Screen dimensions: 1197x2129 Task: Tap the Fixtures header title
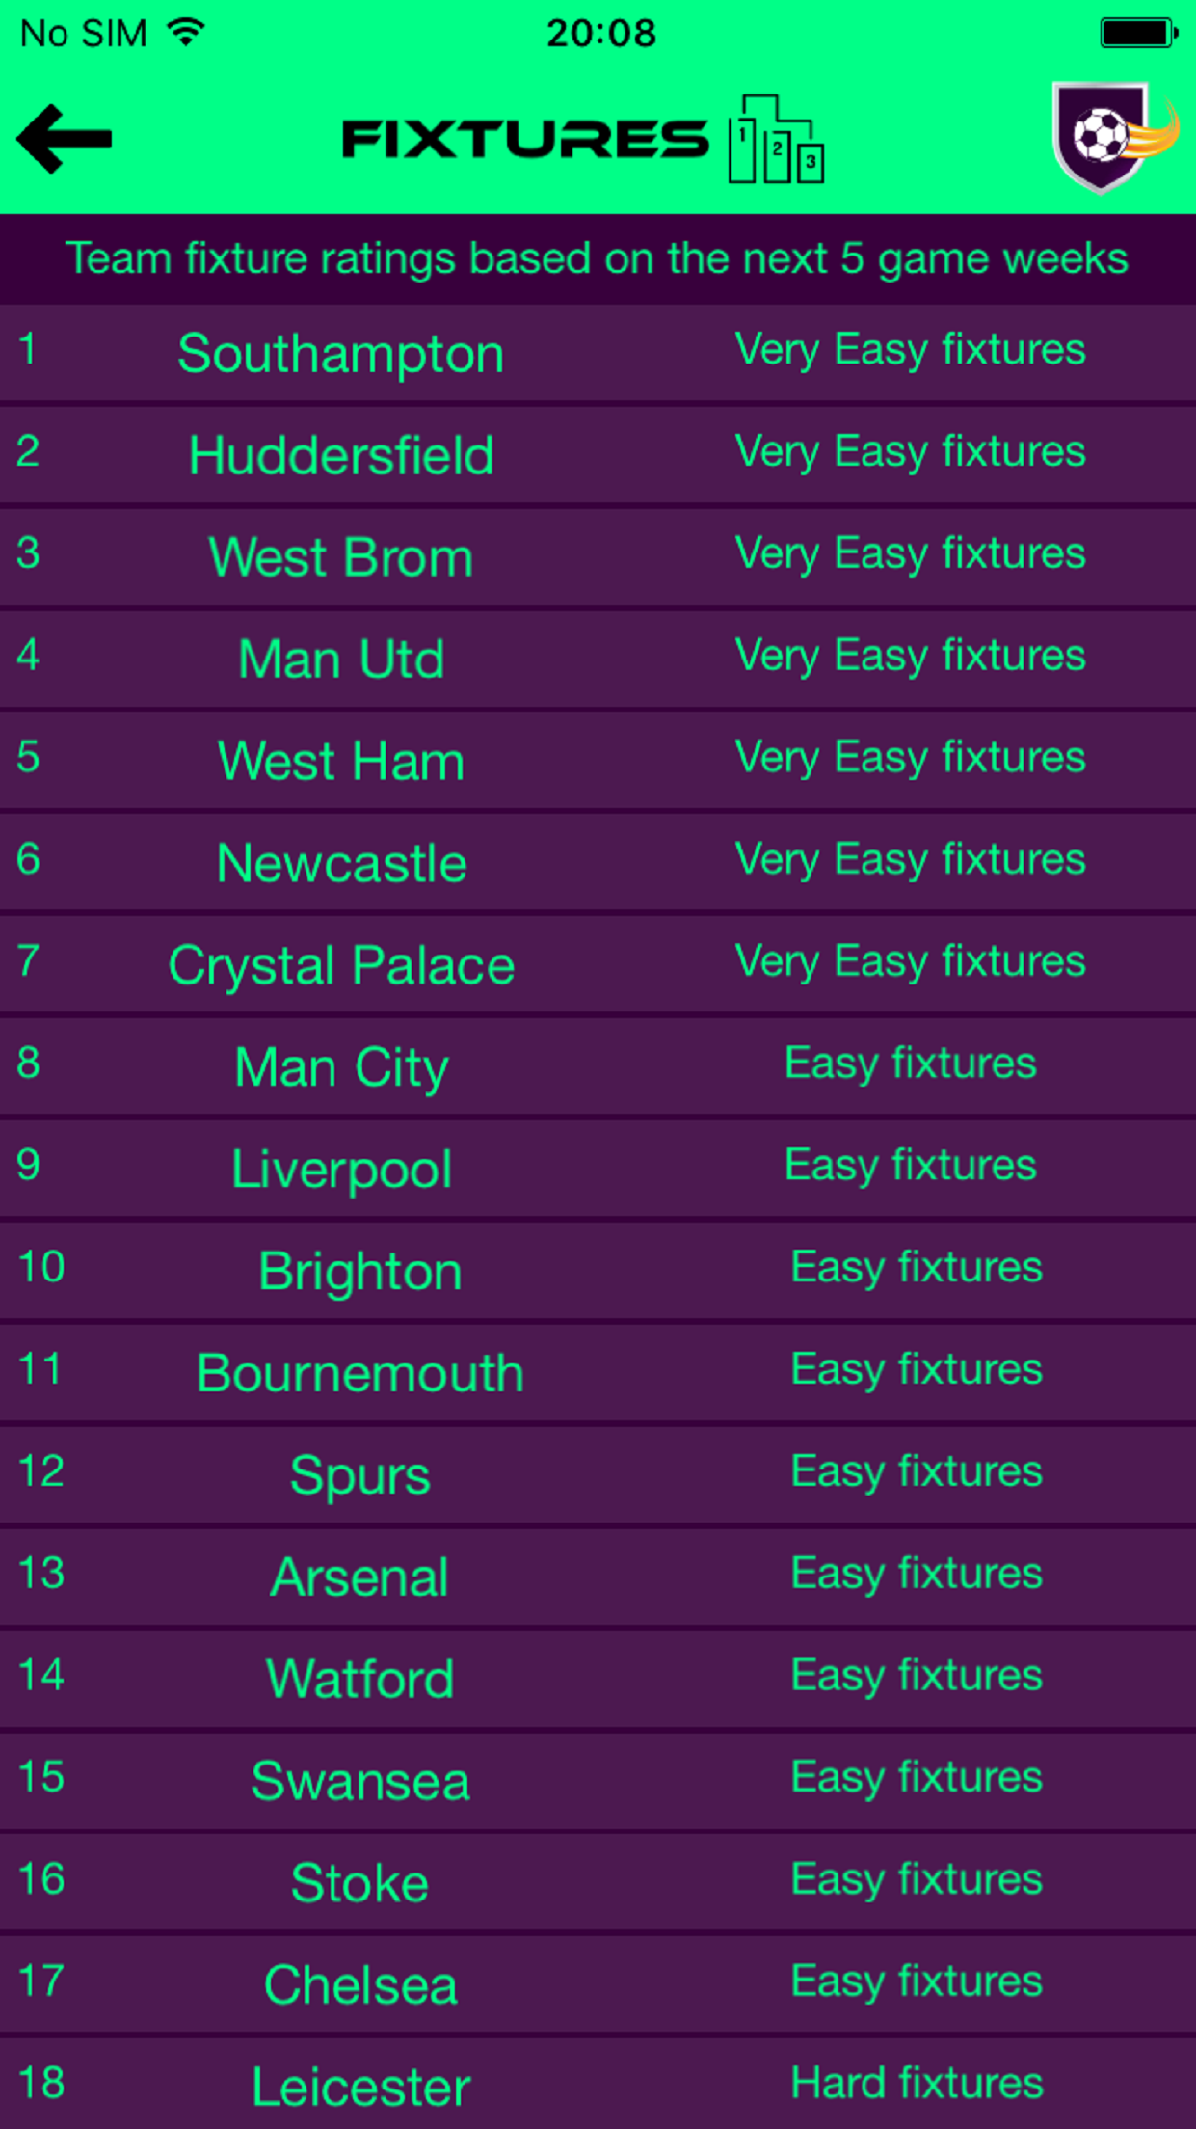[x=525, y=140]
